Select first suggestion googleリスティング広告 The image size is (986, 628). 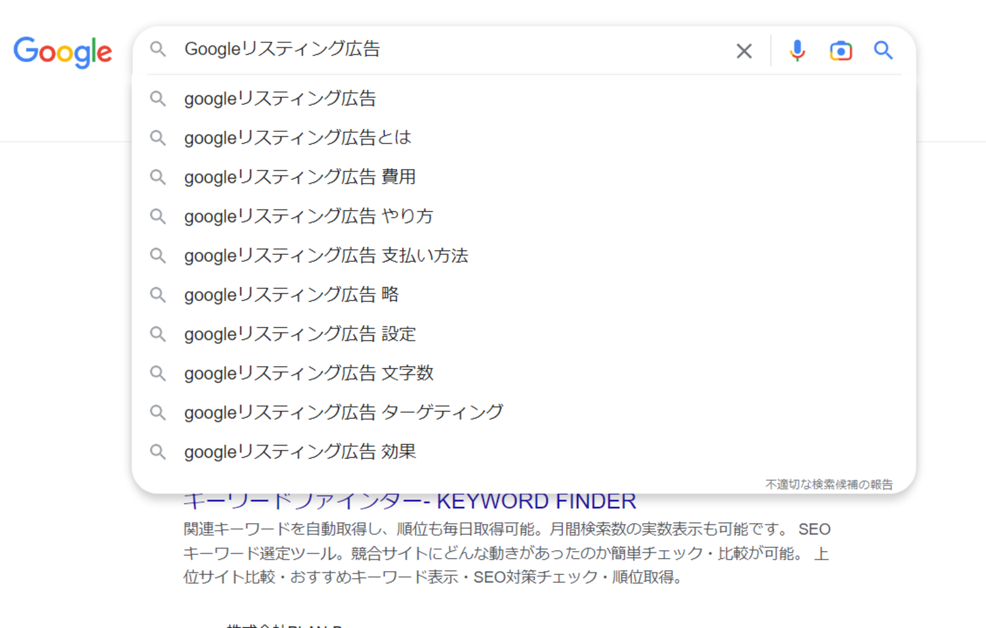[280, 99]
